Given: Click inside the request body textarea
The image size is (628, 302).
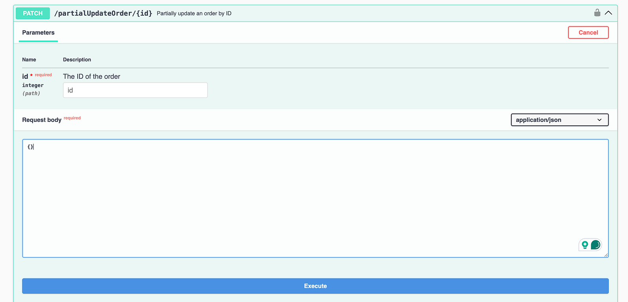Looking at the screenshot, I should click(315, 198).
